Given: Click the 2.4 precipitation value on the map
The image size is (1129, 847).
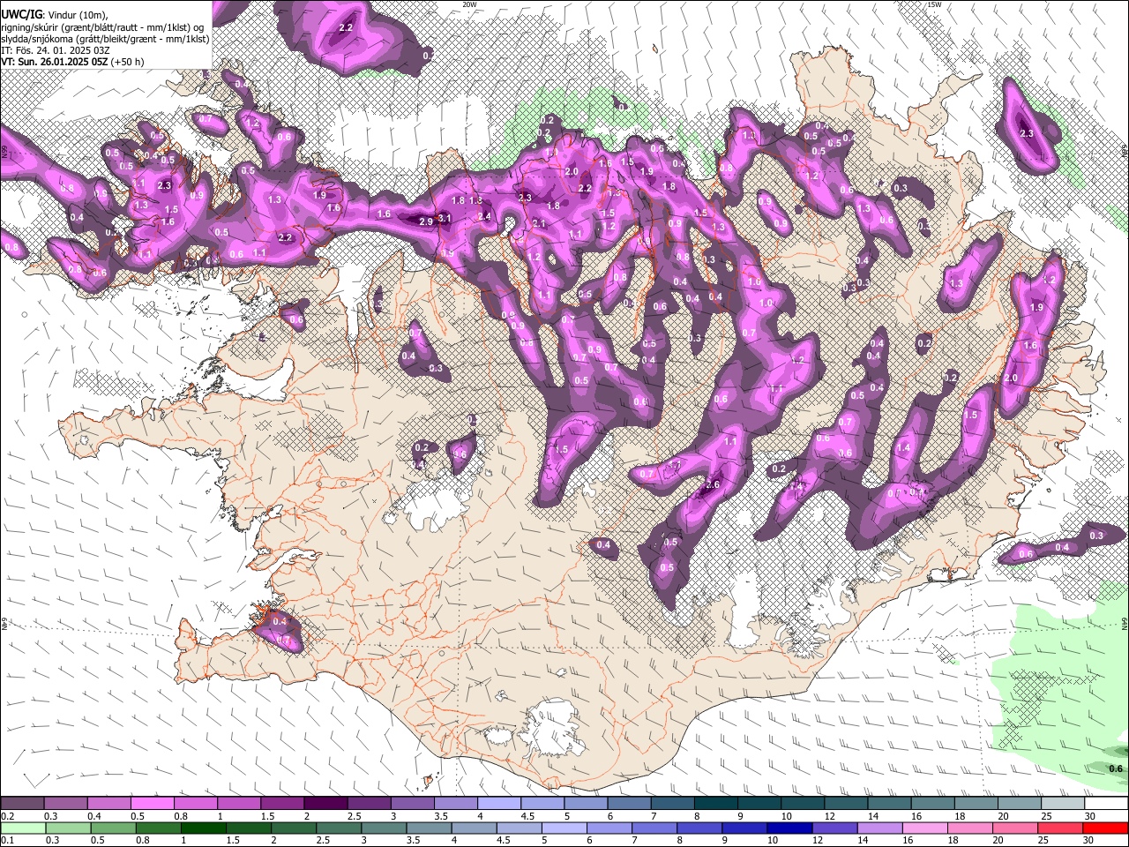Looking at the screenshot, I should pos(483,216).
